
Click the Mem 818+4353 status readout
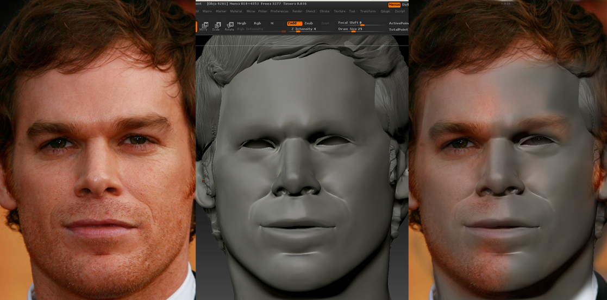tap(246, 3)
